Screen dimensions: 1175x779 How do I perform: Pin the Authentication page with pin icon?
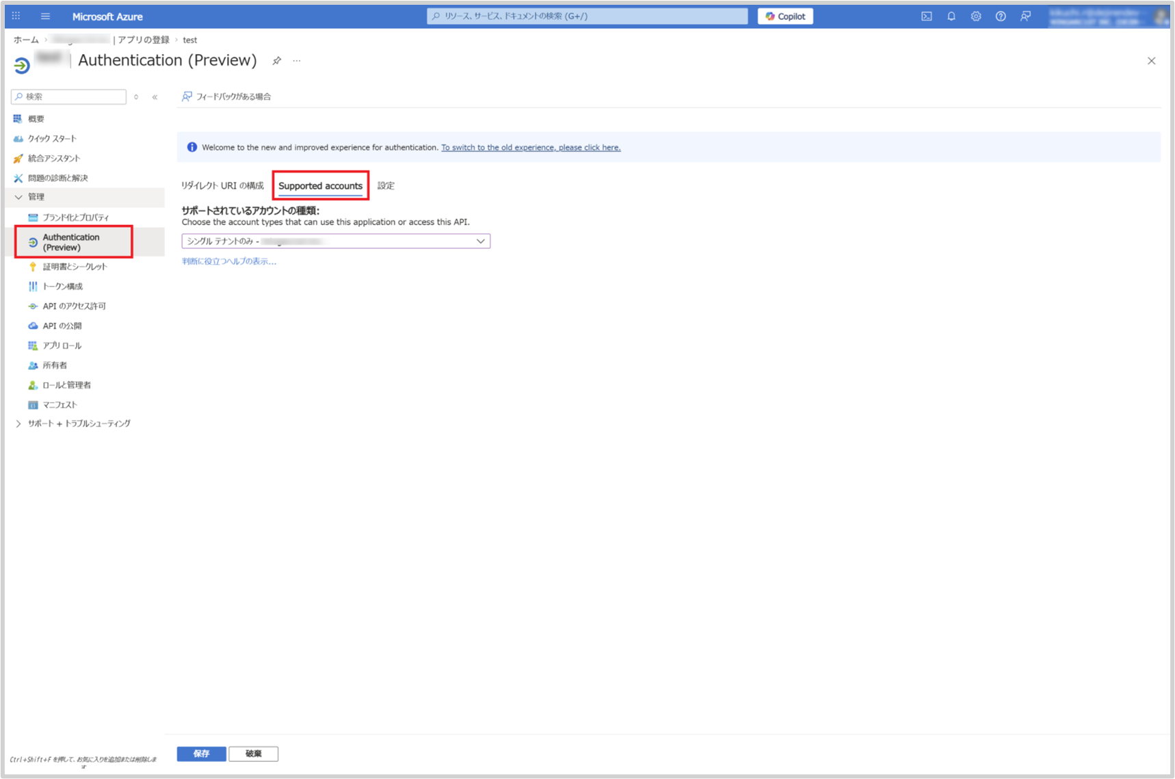pyautogui.click(x=276, y=61)
